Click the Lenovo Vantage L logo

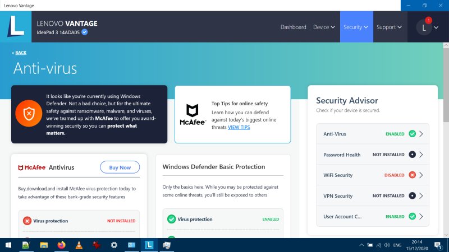pyautogui.click(x=16, y=26)
